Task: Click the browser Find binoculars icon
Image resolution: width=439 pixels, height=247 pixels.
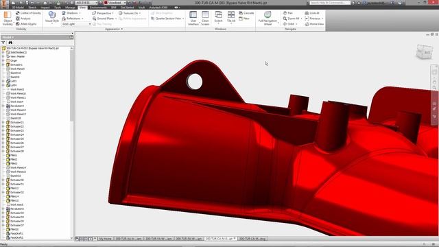Action: click(10, 43)
